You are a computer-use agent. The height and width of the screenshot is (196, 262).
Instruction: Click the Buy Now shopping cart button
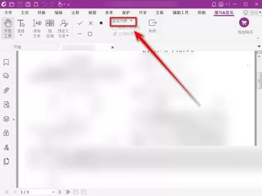[x=244, y=22]
